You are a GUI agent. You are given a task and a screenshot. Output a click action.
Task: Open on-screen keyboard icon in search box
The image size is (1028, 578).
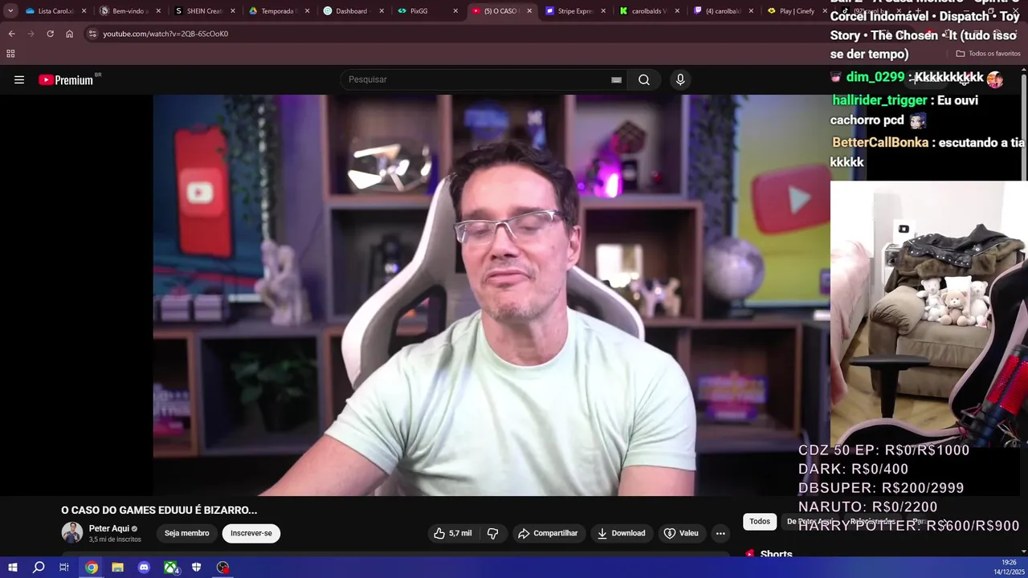[616, 79]
